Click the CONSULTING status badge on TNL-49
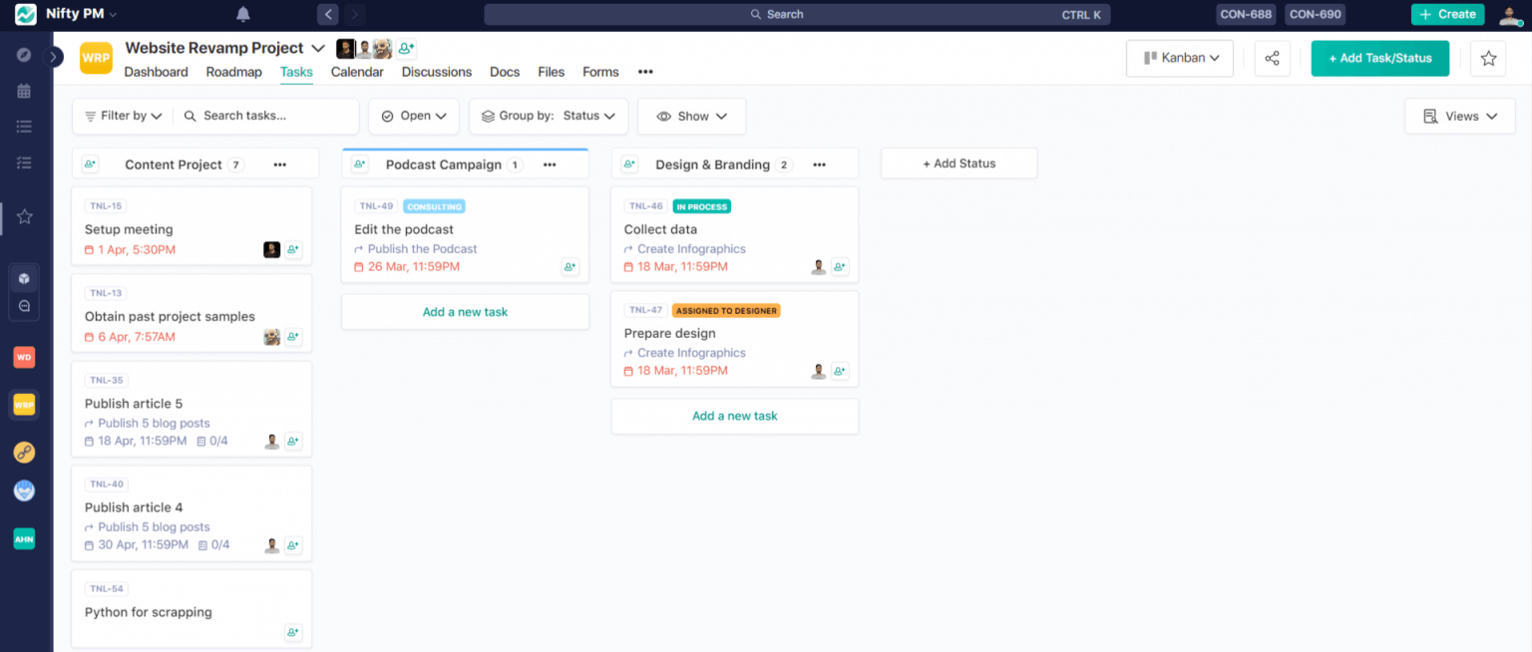 [x=434, y=205]
